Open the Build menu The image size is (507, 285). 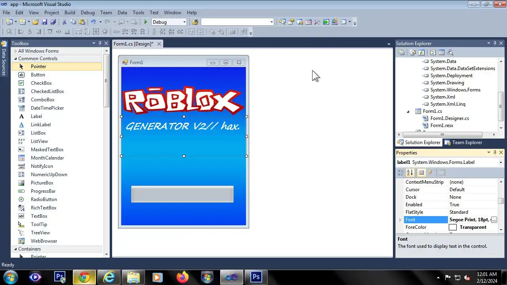[70, 13]
